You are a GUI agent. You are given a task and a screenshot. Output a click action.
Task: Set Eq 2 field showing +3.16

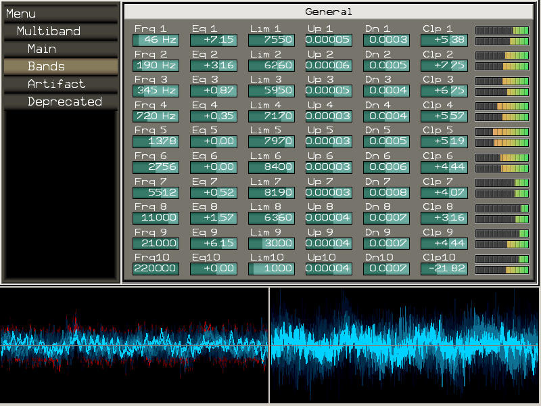pos(214,65)
